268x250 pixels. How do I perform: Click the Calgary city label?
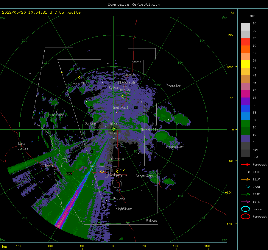116,175
